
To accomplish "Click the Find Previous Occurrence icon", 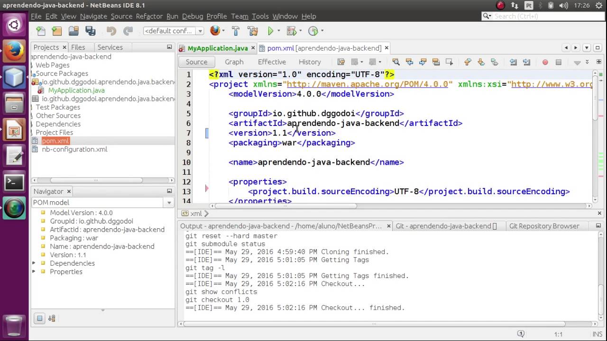I will pyautogui.click(x=409, y=62).
